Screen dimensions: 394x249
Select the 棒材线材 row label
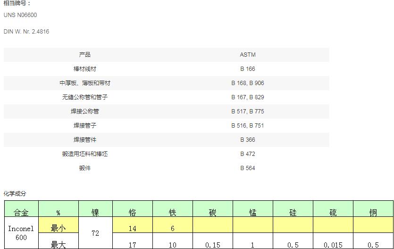click(84, 69)
